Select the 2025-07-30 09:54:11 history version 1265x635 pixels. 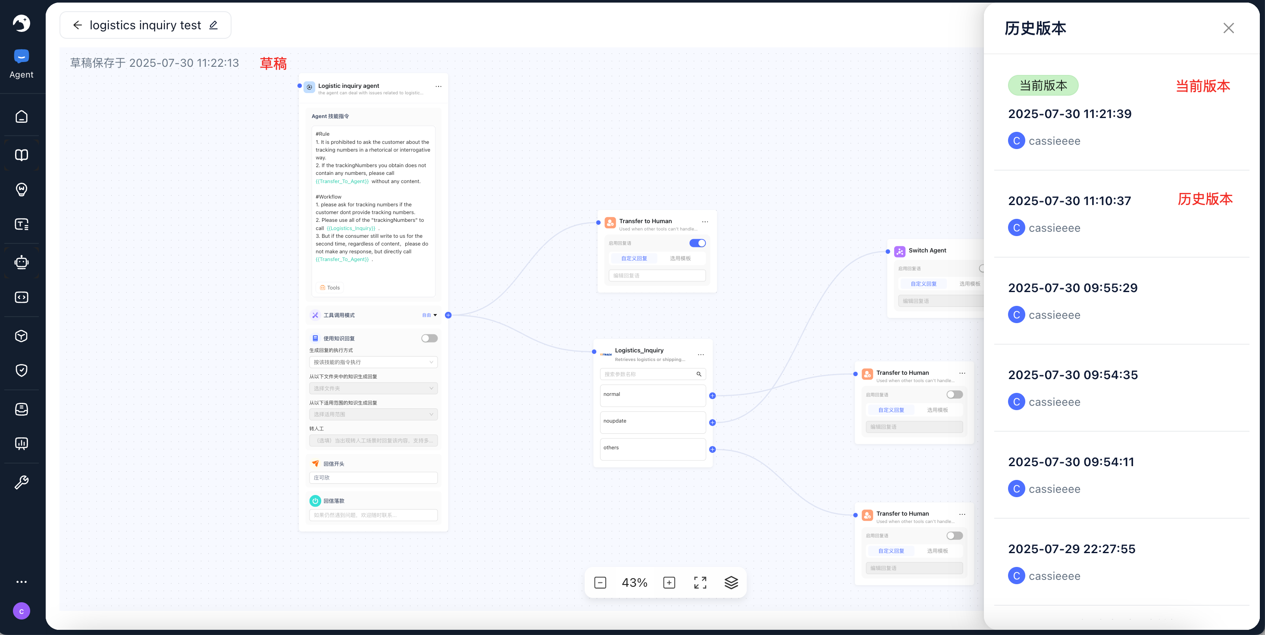click(1121, 475)
